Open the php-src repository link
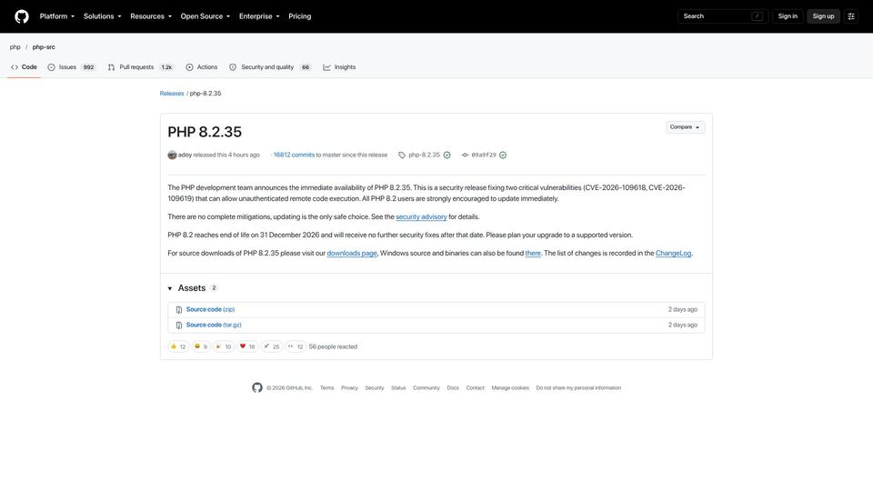 (x=44, y=47)
